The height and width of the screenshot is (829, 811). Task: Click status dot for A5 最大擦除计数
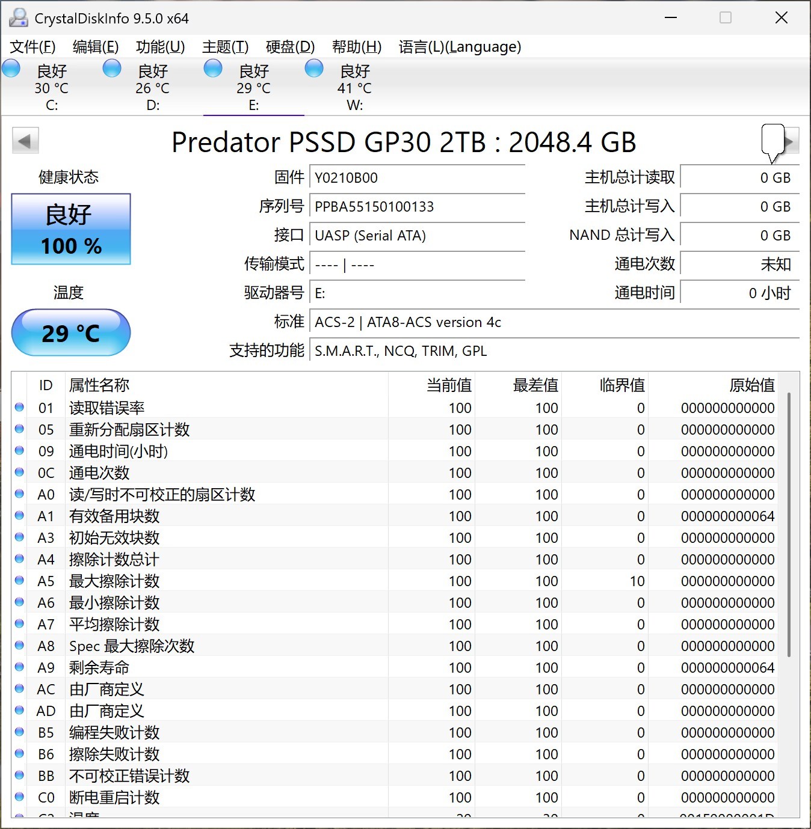[x=19, y=581]
